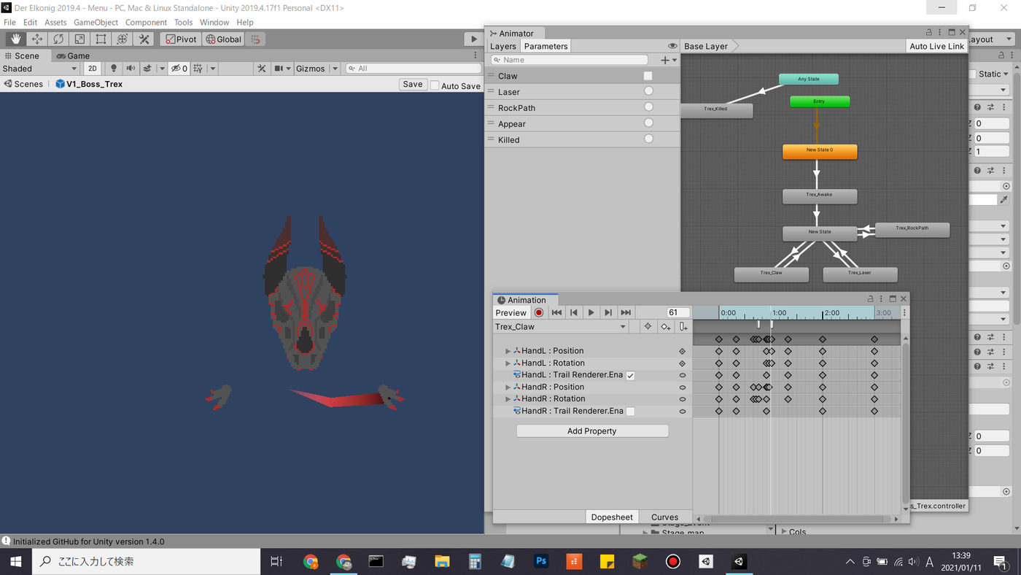Trigger the RockPath parameter radio
This screenshot has height=575, width=1021.
point(648,107)
